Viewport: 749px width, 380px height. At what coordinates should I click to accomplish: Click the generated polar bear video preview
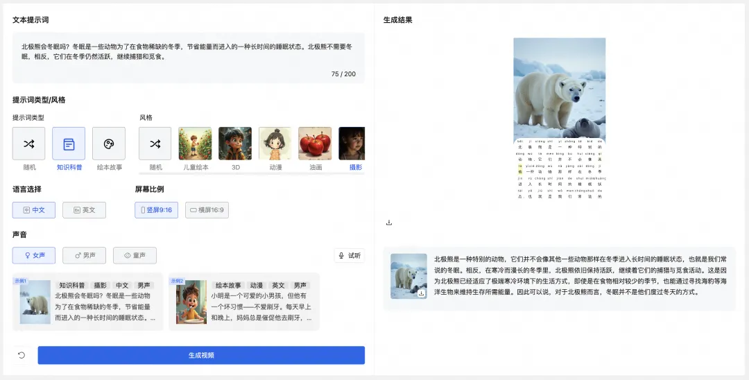[560, 119]
